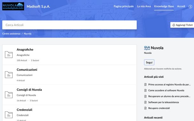Viewport: 194px width, 121px height.
Task: Click the '3 Sezioni' text under Consigli
Action: click(x=34, y=101)
